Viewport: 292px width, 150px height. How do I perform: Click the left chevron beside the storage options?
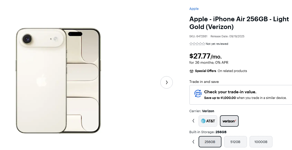click(x=193, y=142)
